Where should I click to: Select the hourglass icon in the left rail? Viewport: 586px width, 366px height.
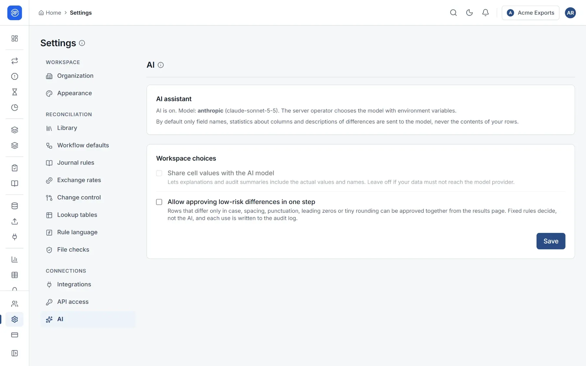click(15, 92)
